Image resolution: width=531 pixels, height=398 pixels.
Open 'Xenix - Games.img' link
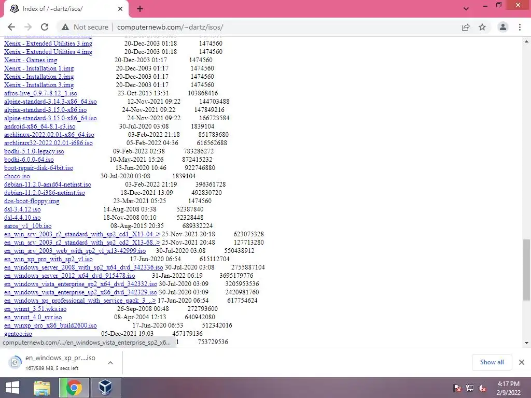click(x=31, y=60)
